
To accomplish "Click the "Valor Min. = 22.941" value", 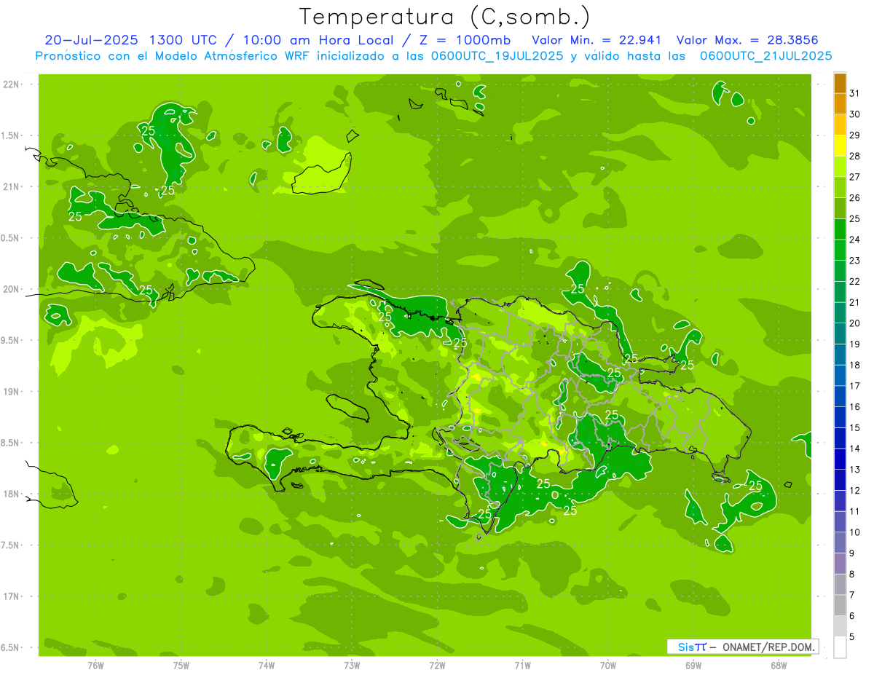I will click(597, 39).
